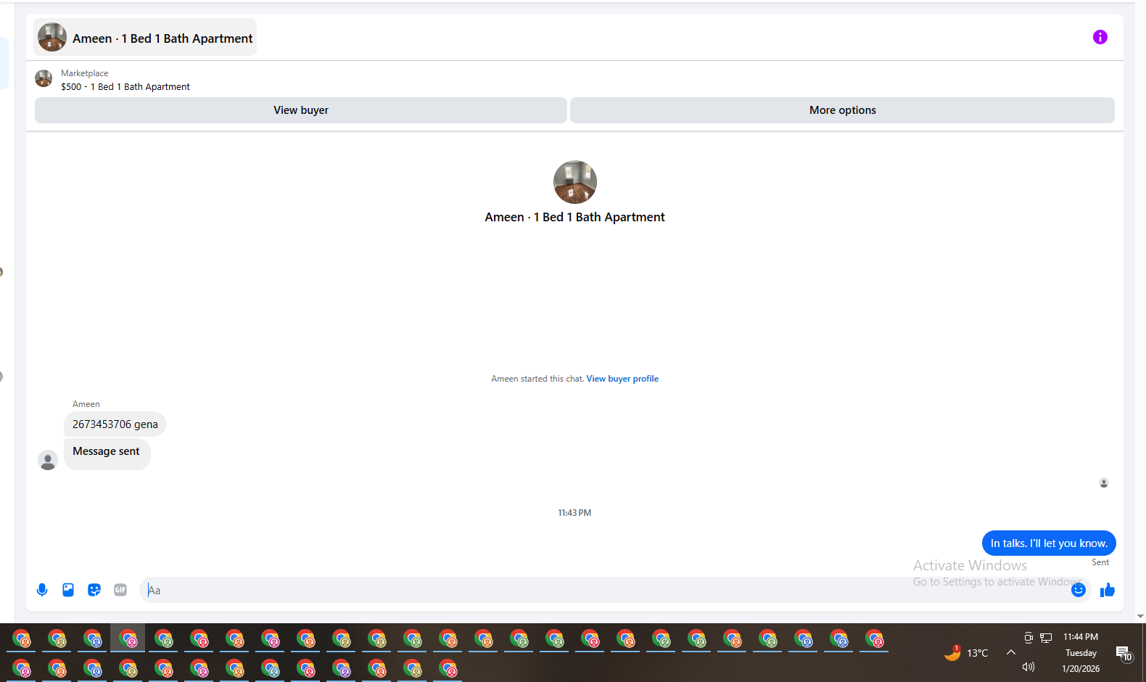Image resolution: width=1146 pixels, height=682 pixels.
Task: Click the Marketplace label above the price
Action: (85, 73)
